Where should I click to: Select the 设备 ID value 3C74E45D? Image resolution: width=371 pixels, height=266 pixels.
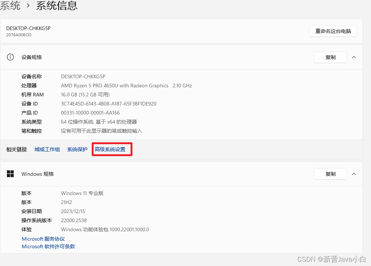pos(109,104)
